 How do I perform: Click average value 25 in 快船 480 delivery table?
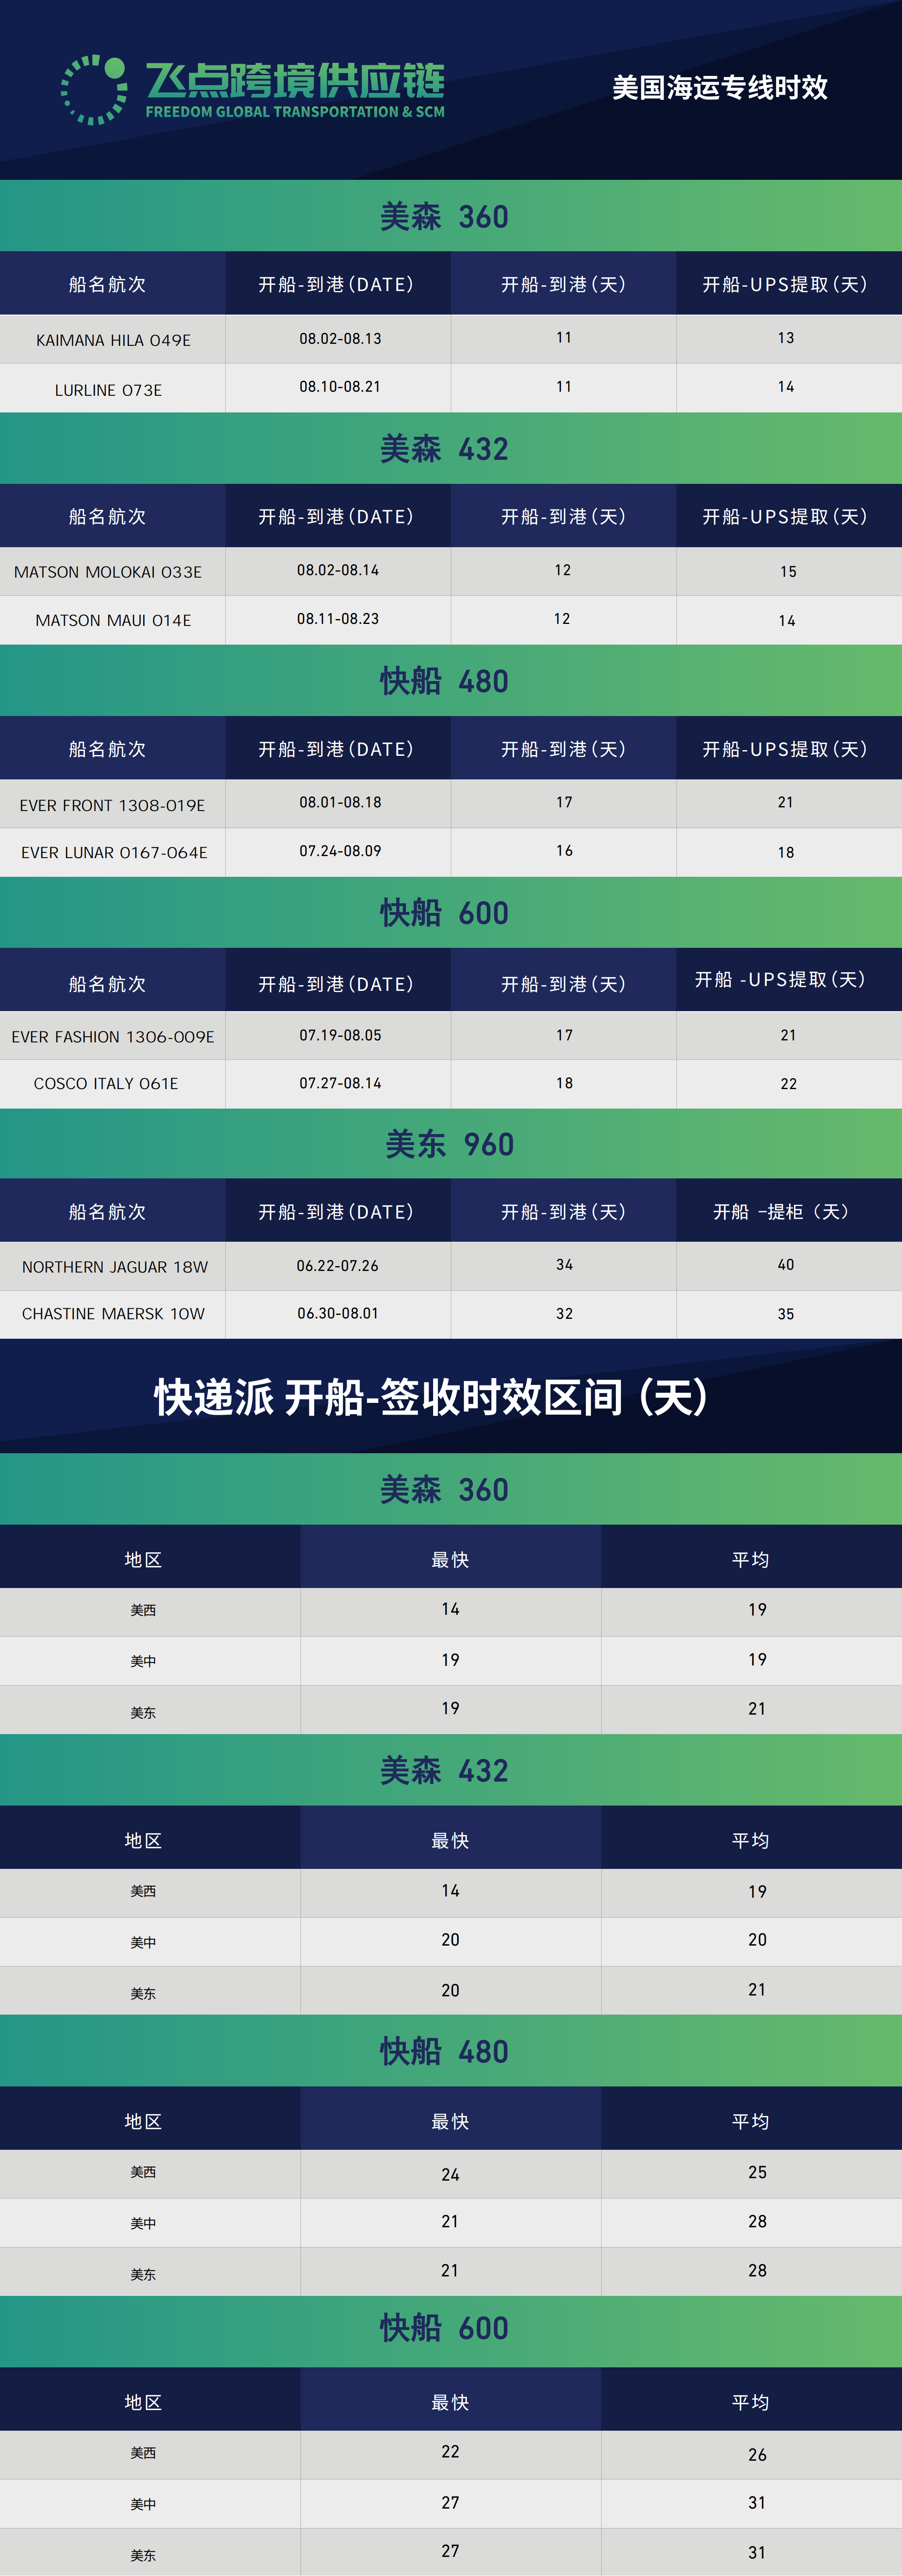[757, 2173]
